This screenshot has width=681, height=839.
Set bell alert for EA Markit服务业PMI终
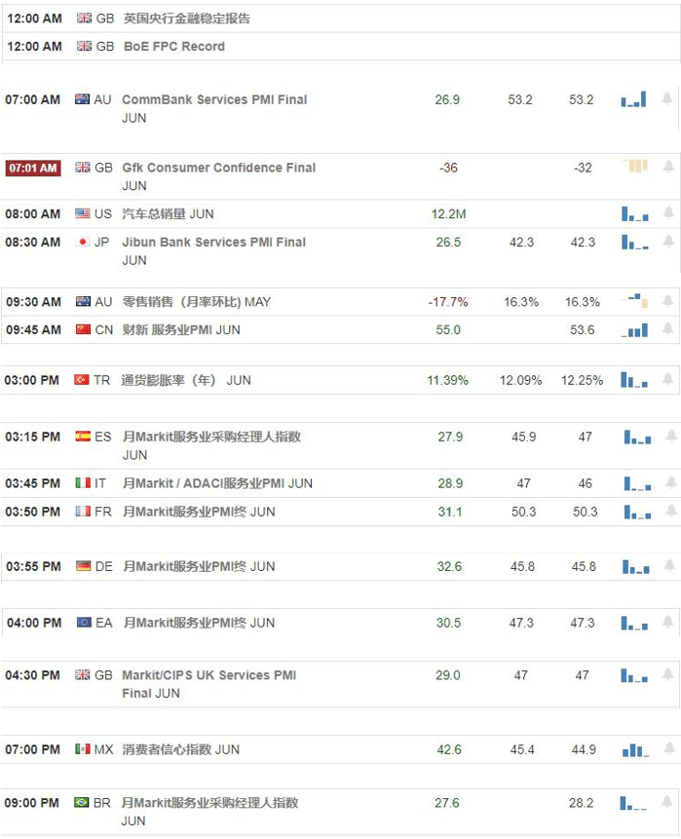pos(667,622)
